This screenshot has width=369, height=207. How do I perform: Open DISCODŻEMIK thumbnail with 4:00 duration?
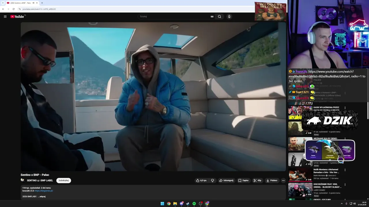(300, 190)
